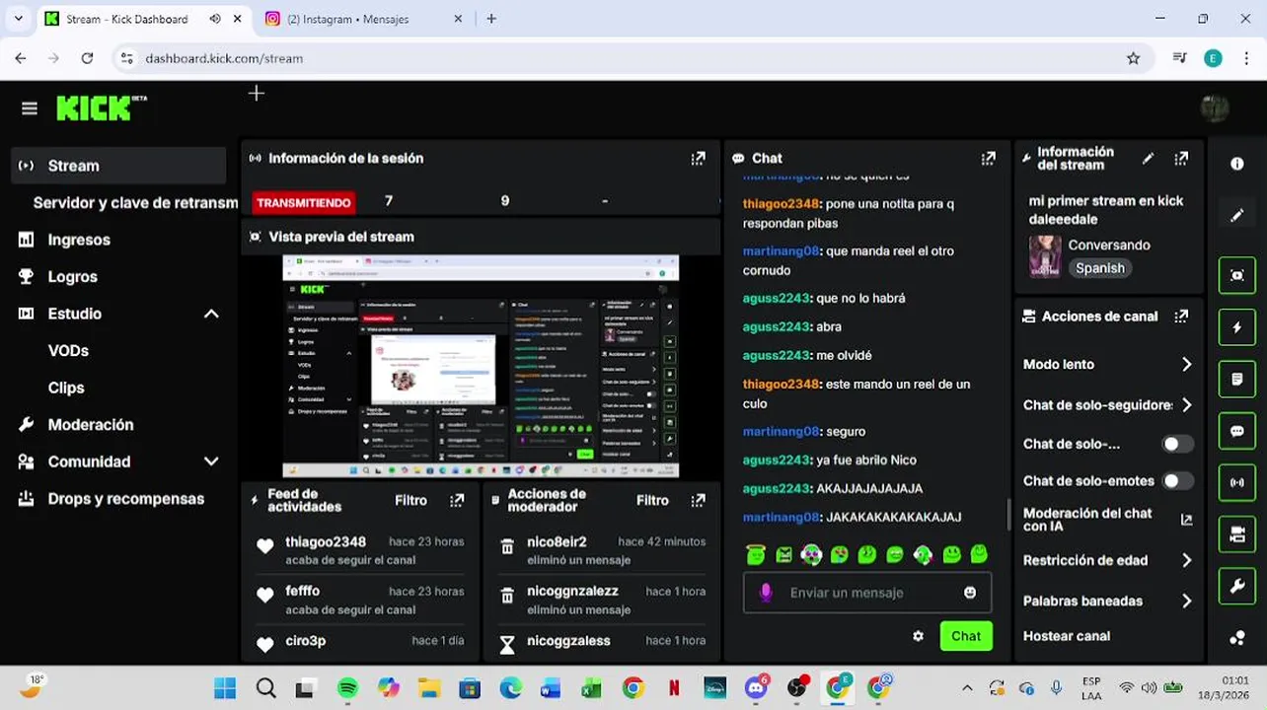Toggle the document widget icon in sidebar
The height and width of the screenshot is (710, 1267).
pyautogui.click(x=1237, y=380)
